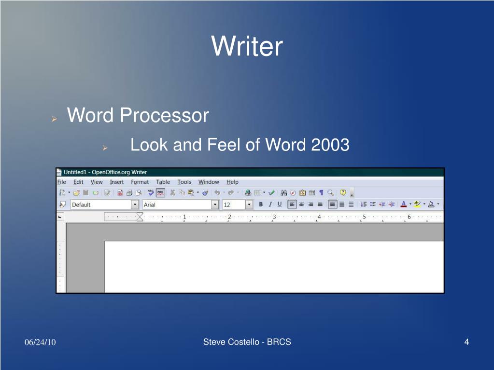
Task: Open the Gallery icon
Action: (302, 192)
